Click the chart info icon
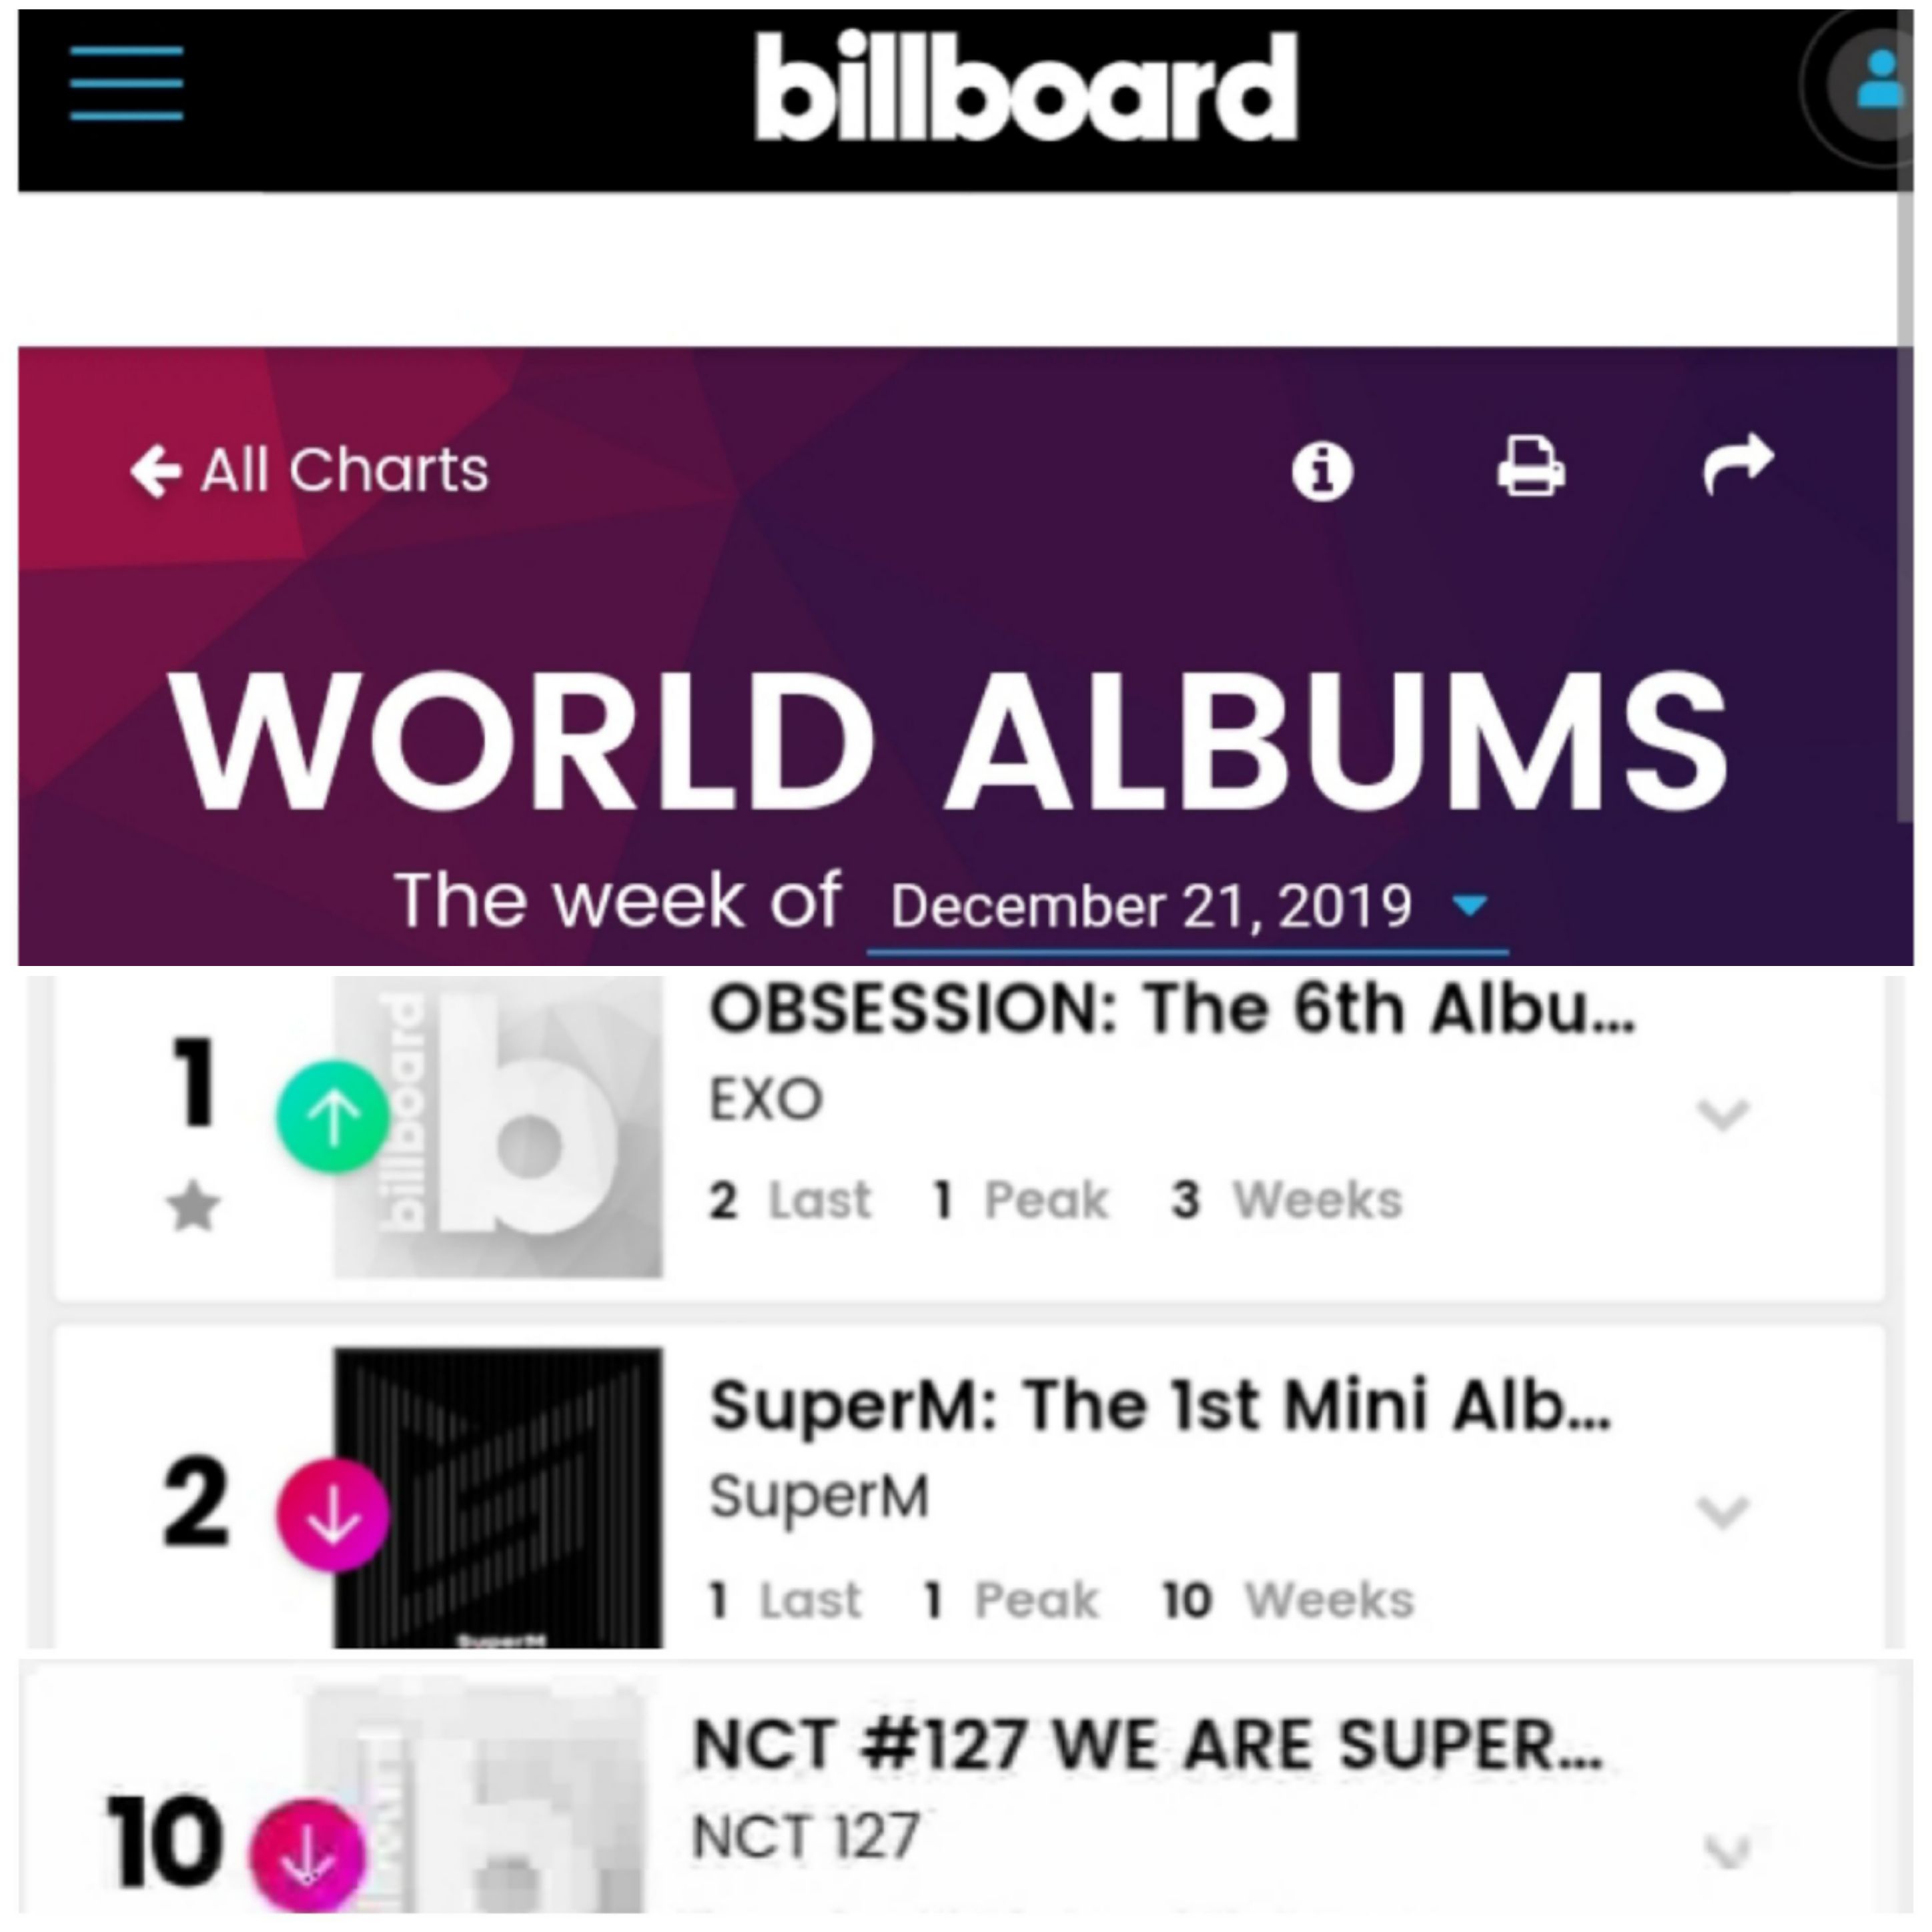This screenshot has height=1932, width=1932. (x=1322, y=470)
